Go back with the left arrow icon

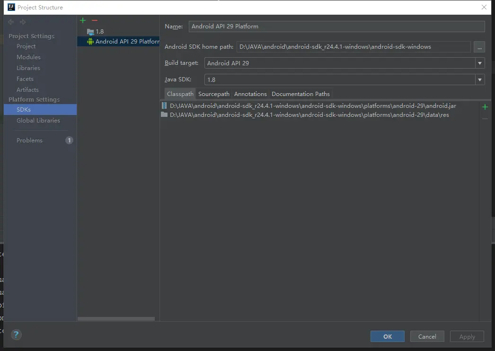tap(11, 22)
